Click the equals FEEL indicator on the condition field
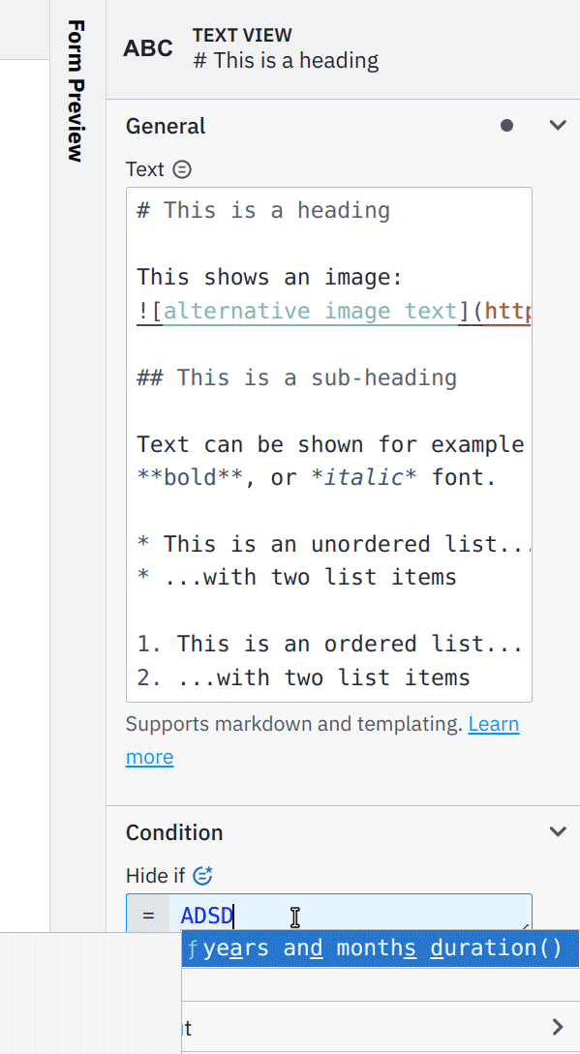Image resolution: width=580 pixels, height=1054 pixels. click(x=147, y=914)
